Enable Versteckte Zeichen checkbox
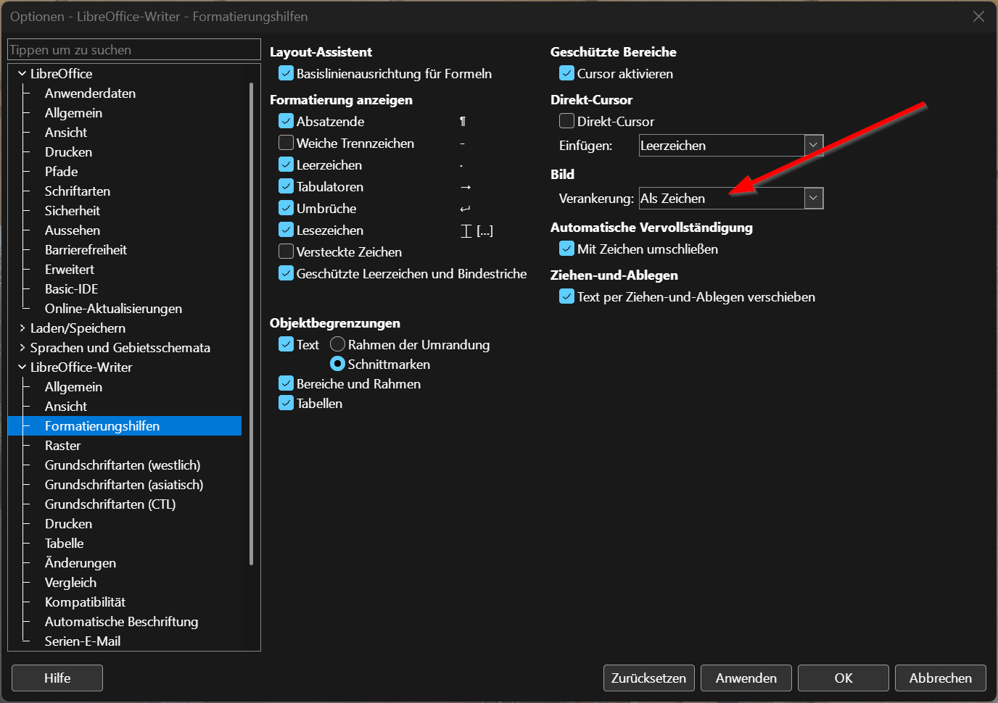The image size is (998, 703). coord(286,252)
